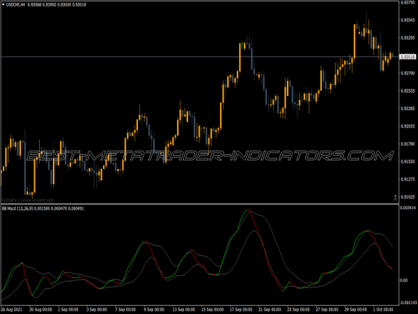Click indicator scale value 0.003414
Viewport: 418px width, 314px height.
pyautogui.click(x=408, y=208)
